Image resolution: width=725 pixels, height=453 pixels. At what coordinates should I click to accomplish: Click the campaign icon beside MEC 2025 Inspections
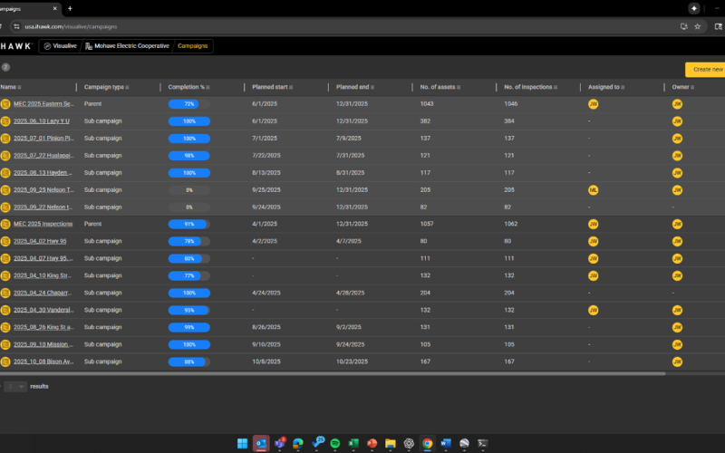pos(5,224)
